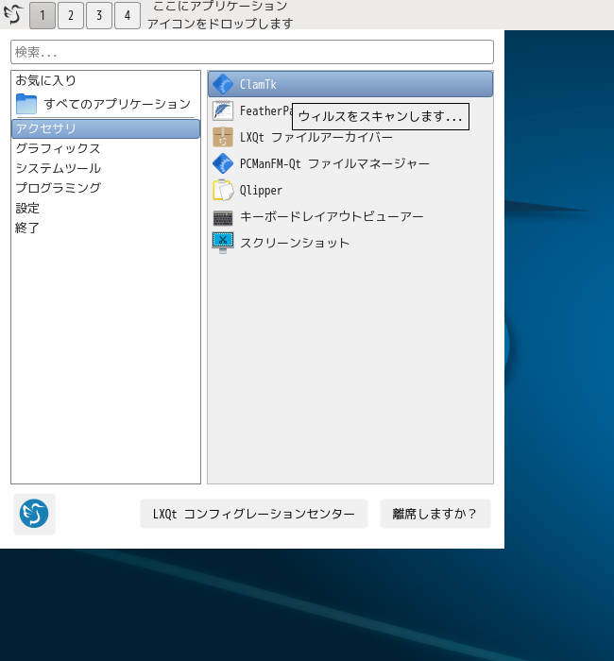Click the keyboard layout viewer icon
The image size is (614, 661).
223,216
